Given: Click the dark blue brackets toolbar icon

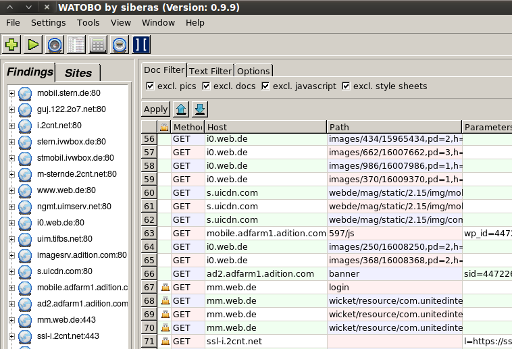Looking at the screenshot, I should point(141,45).
